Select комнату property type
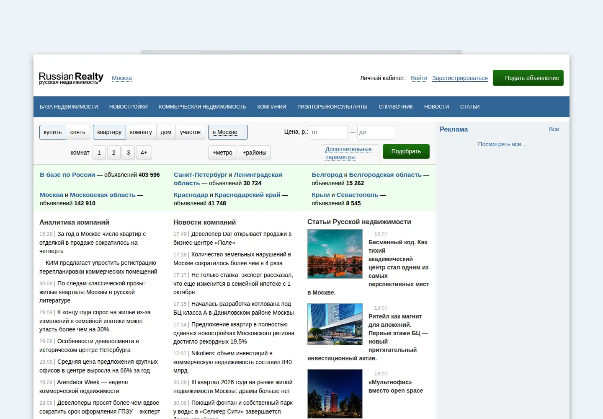 [141, 132]
